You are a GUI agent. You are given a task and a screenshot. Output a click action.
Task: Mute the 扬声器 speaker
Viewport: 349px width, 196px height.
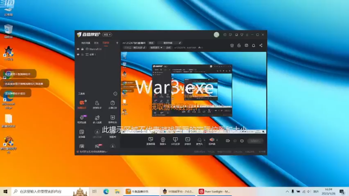pyautogui.click(x=212, y=141)
